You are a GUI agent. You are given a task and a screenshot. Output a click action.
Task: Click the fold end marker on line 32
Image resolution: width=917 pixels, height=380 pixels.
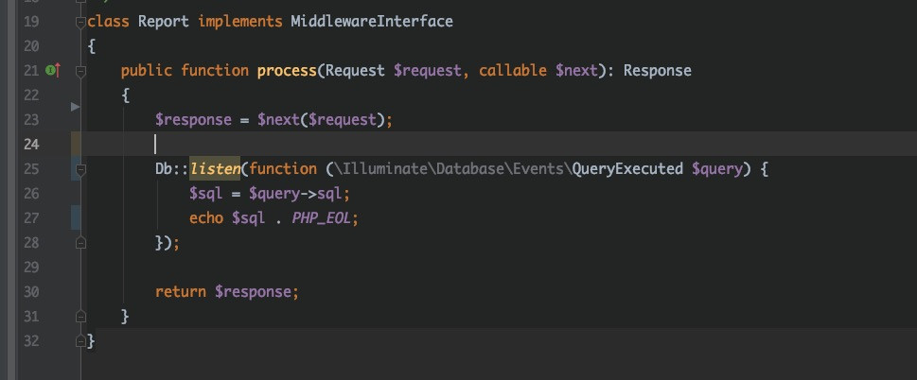pos(80,340)
